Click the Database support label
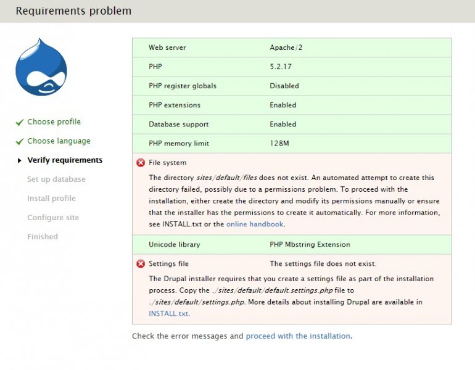This screenshot has width=475, height=370. 178,124
